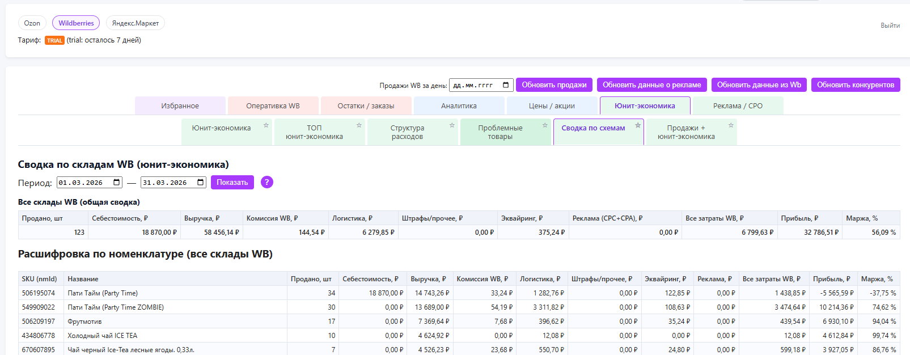Star the Проблемные товары sub-tab
The image size is (910, 355).
click(545, 125)
